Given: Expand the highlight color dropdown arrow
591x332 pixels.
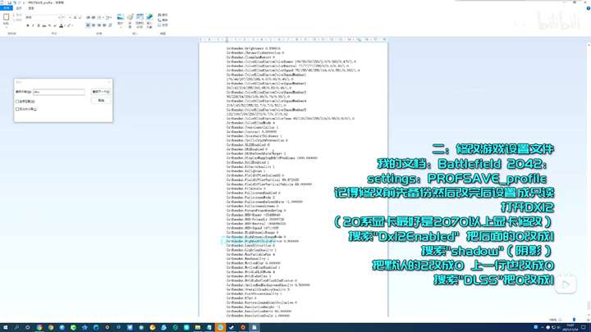Looking at the screenshot, I should tap(72, 25).
